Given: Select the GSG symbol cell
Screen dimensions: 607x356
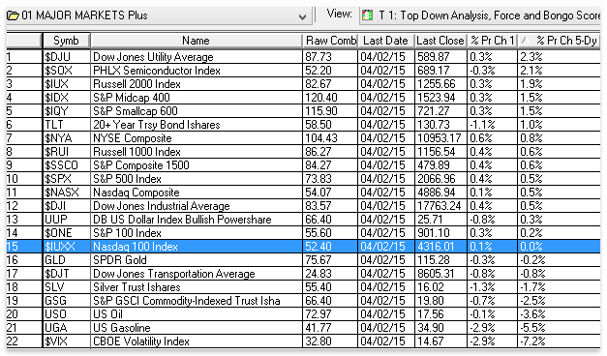Looking at the screenshot, I should click(x=66, y=301).
